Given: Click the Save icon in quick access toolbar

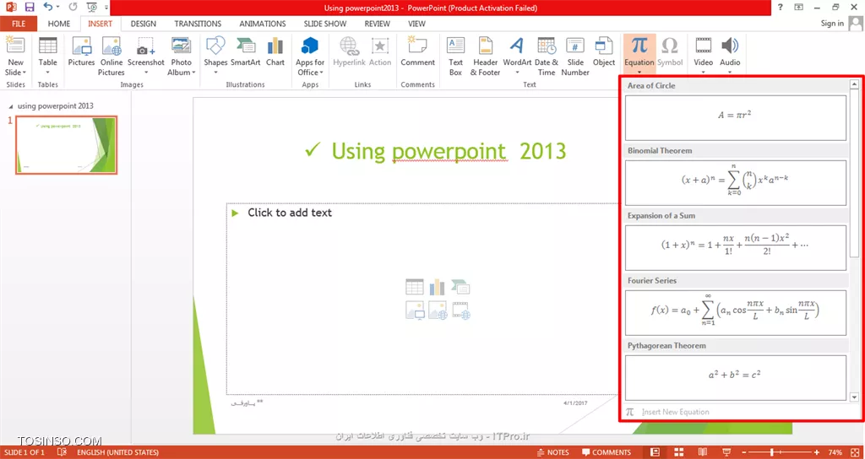Looking at the screenshot, I should click(30, 8).
